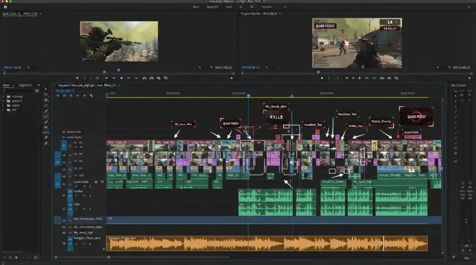Toggle the output on track V3

(70, 155)
